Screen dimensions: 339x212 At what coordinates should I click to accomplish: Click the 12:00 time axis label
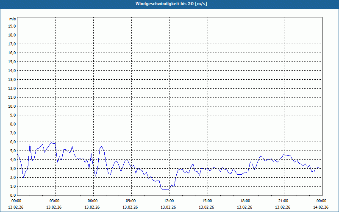coord(169,201)
